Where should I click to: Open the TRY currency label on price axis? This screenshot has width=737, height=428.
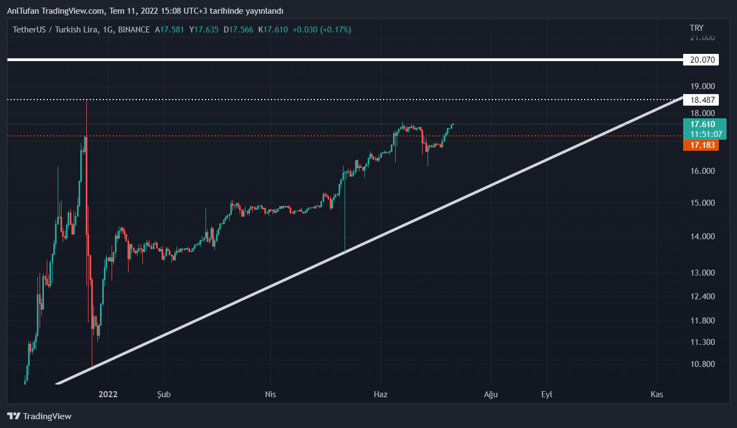[x=696, y=28]
